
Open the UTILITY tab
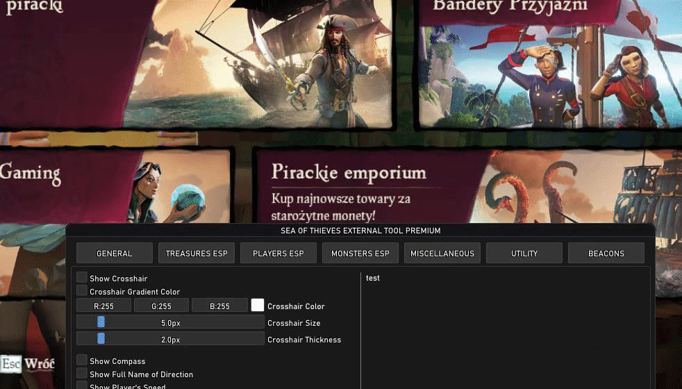[524, 254]
